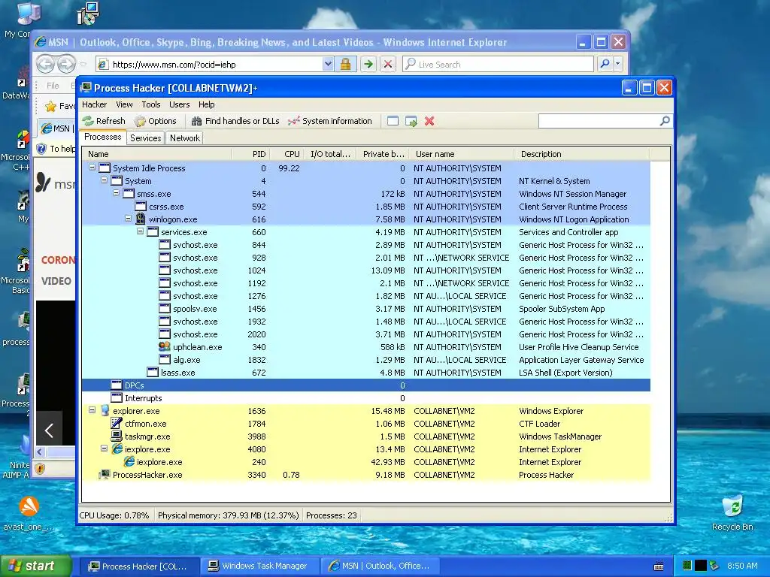Viewport: 770px width, 577px height.
Task: Click the Forward button in Internet Explorer
Action: coord(66,64)
